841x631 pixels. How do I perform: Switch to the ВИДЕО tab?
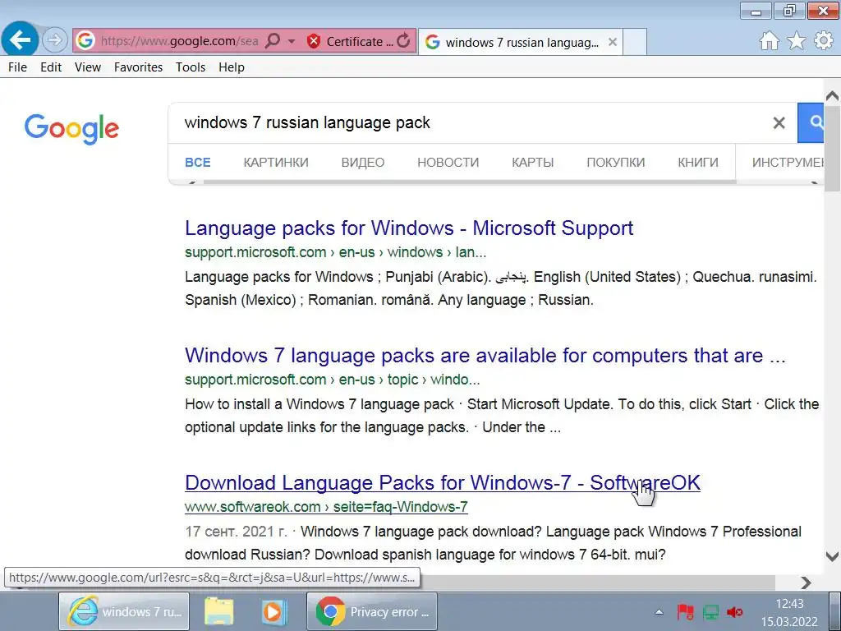click(x=362, y=163)
